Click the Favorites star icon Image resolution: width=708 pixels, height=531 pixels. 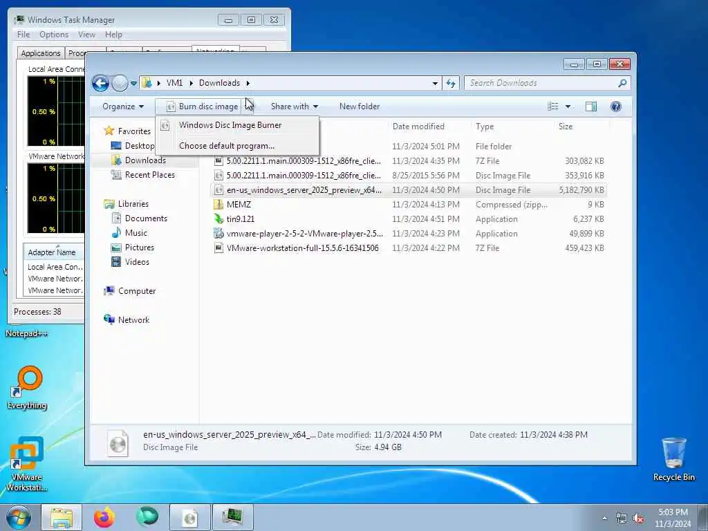pyautogui.click(x=109, y=131)
